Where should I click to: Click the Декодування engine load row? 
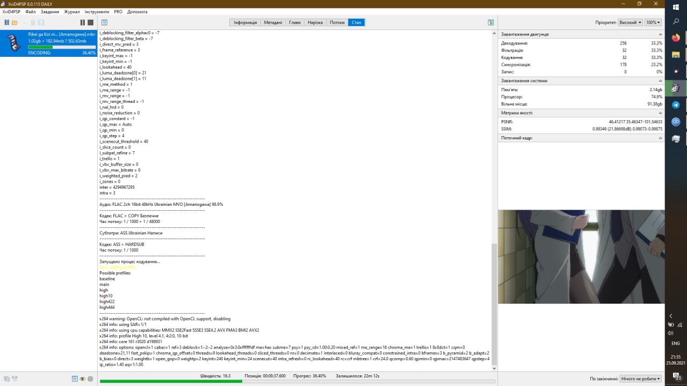tap(581, 43)
